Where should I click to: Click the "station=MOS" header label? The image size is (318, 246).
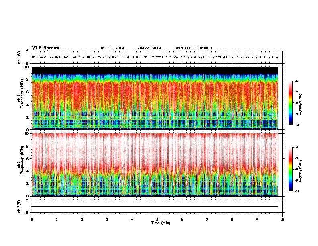149,48
